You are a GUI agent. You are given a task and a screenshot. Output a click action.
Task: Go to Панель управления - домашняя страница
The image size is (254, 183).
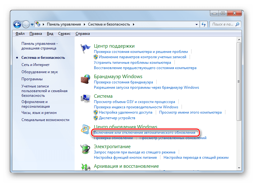coord(39,46)
